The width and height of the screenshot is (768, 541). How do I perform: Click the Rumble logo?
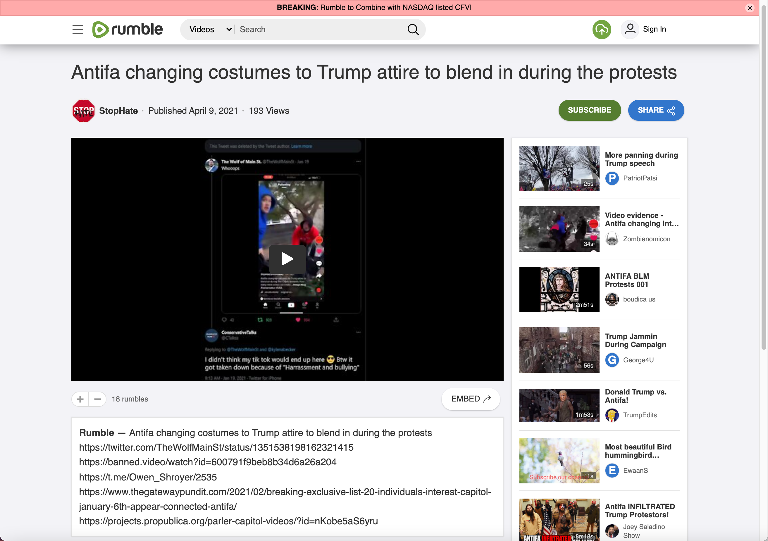[x=128, y=30]
